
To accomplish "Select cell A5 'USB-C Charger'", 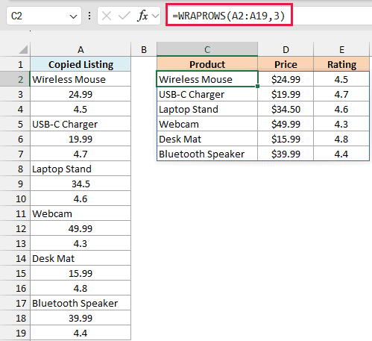I will tap(81, 124).
